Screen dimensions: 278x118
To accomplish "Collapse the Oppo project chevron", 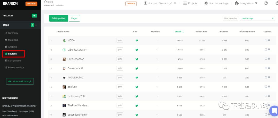I will [x=36, y=25].
